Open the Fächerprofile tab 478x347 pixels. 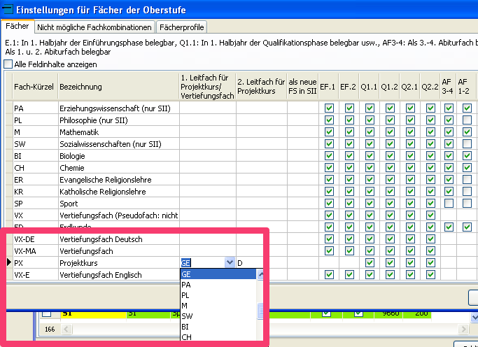pyautogui.click(x=181, y=27)
